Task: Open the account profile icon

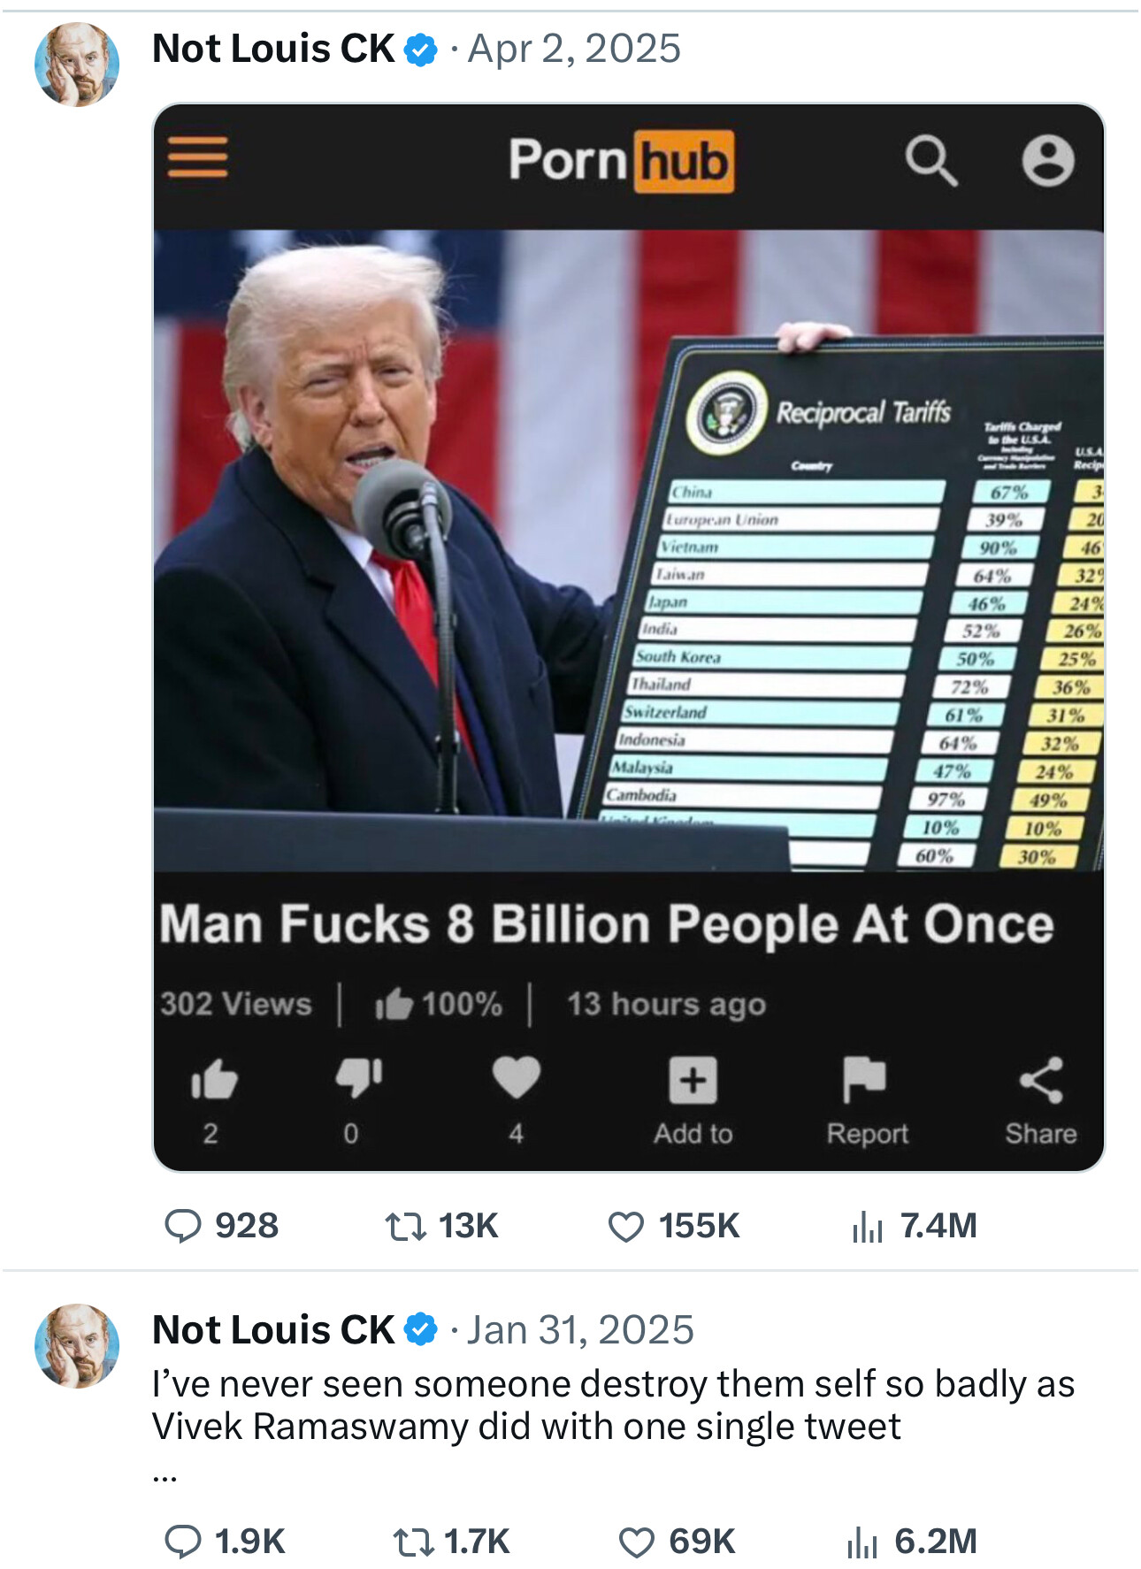Action: pos(1048,161)
